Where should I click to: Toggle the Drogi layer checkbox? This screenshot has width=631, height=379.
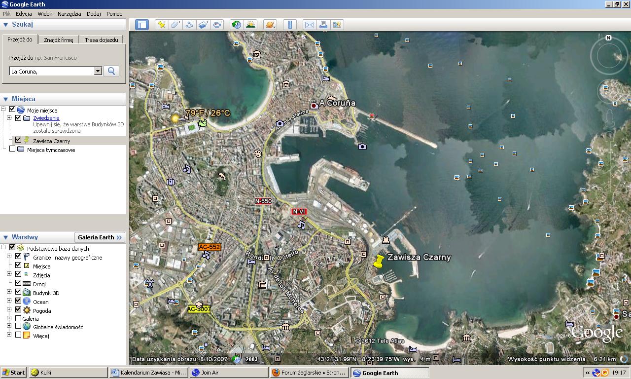click(x=18, y=283)
